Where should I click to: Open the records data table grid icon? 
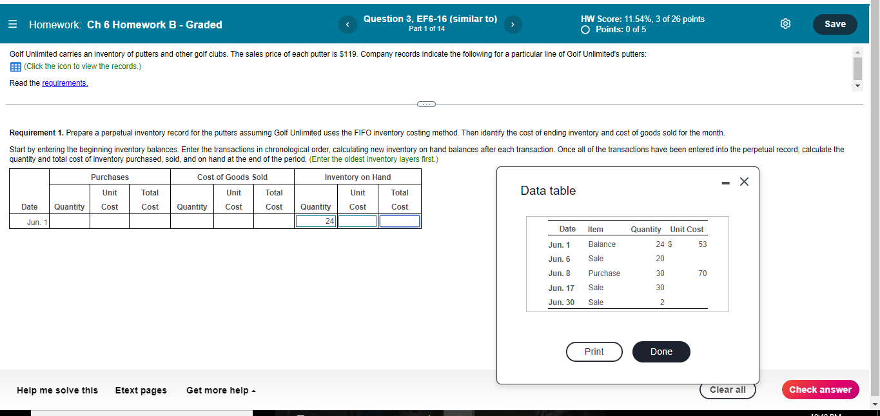15,66
